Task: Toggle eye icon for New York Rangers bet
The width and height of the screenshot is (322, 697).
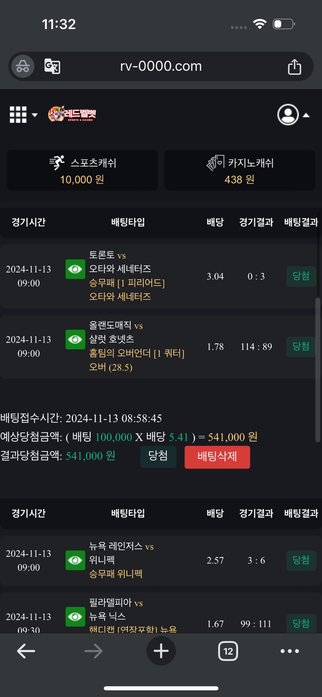Action: click(x=75, y=560)
